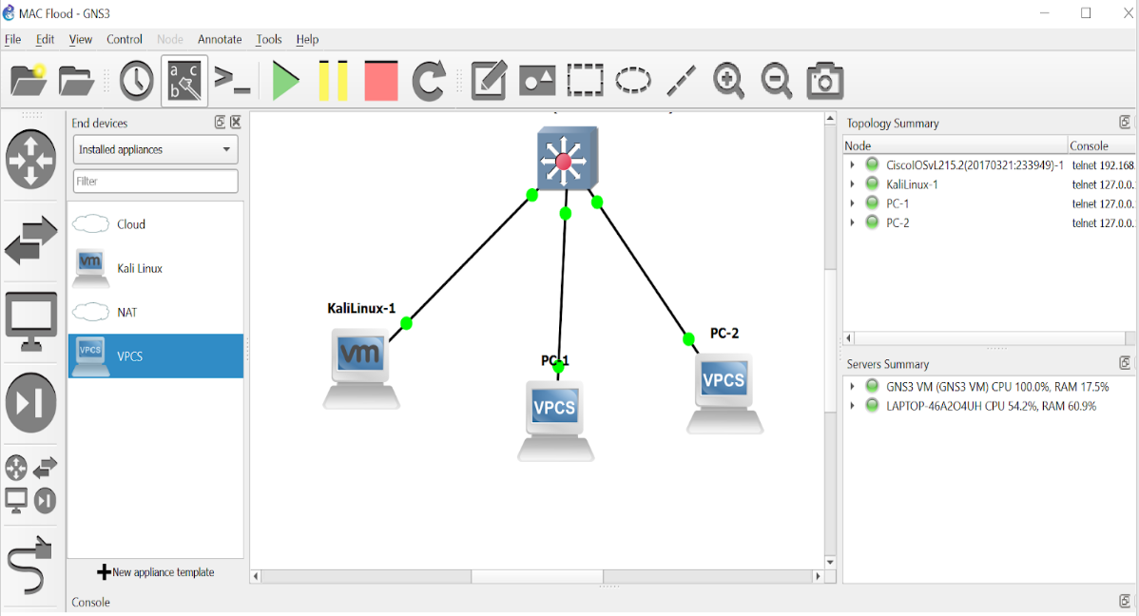This screenshot has height=616, width=1139.
Task: Click New appliance template button
Action: click(156, 572)
